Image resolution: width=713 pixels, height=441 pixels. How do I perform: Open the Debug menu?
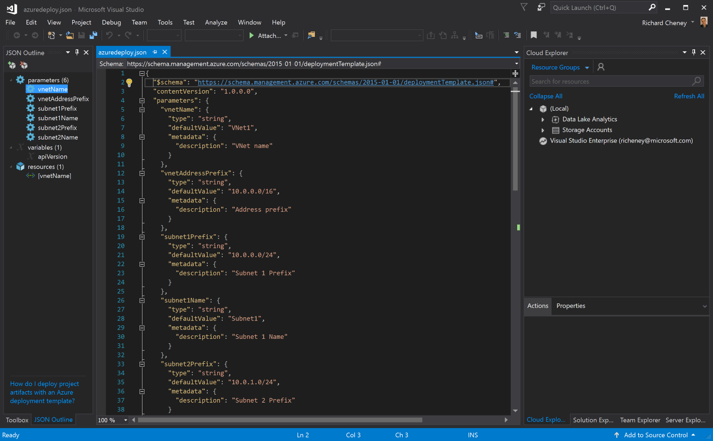112,22
